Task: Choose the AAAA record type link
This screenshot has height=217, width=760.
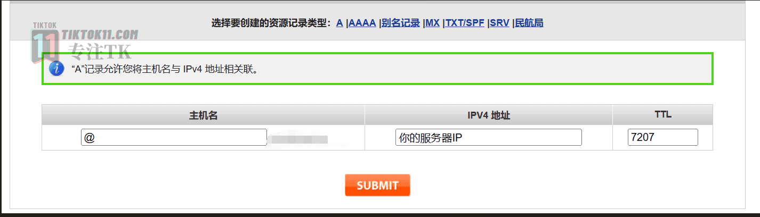Action: point(362,23)
